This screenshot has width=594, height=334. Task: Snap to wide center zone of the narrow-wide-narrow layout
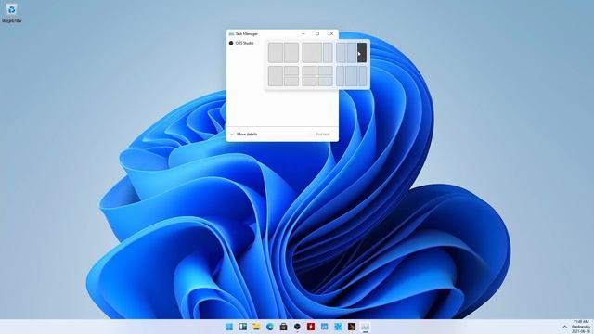pyautogui.click(x=352, y=76)
